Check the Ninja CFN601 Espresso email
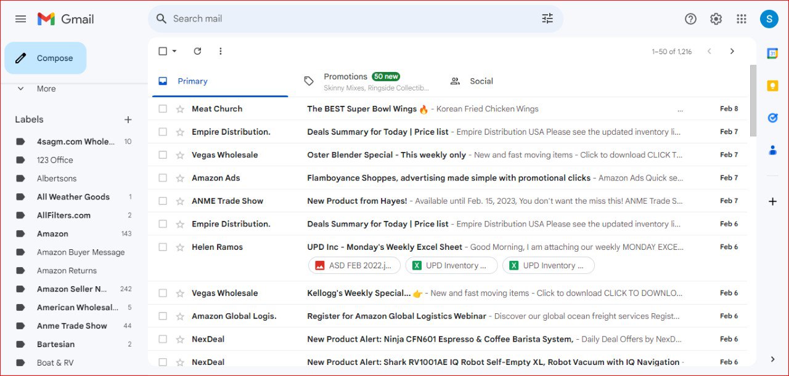This screenshot has width=789, height=376. 163,339
